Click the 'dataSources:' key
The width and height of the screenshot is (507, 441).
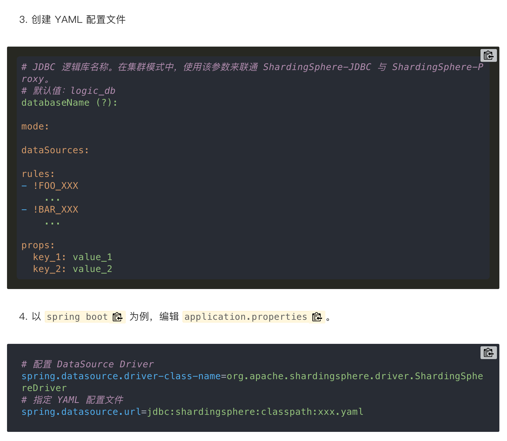coord(55,150)
